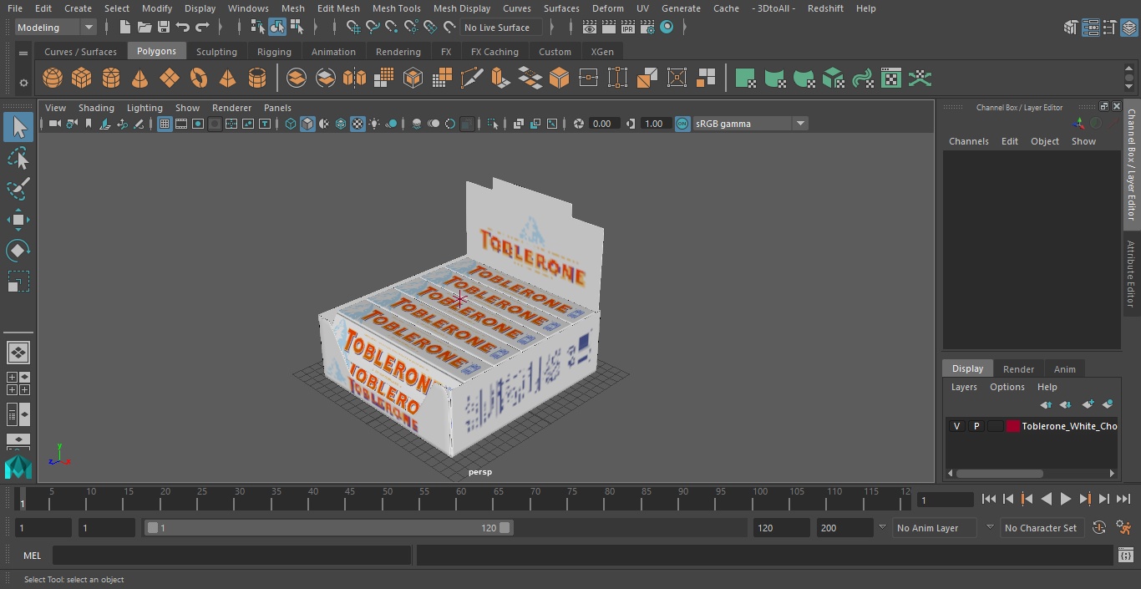The width and height of the screenshot is (1141, 589).
Task: Activate the Rotate tool in the toolbox
Action: click(x=18, y=251)
